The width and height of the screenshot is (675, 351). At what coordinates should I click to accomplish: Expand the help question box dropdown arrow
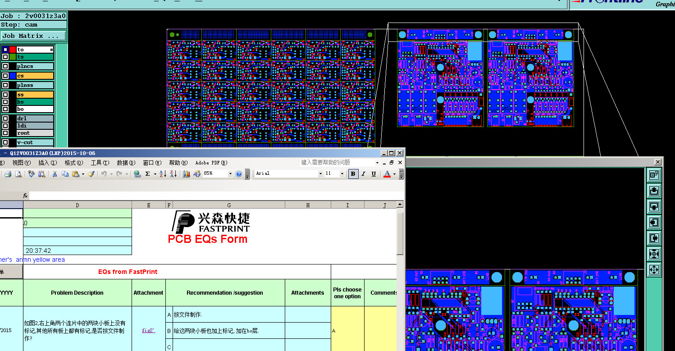point(377,163)
